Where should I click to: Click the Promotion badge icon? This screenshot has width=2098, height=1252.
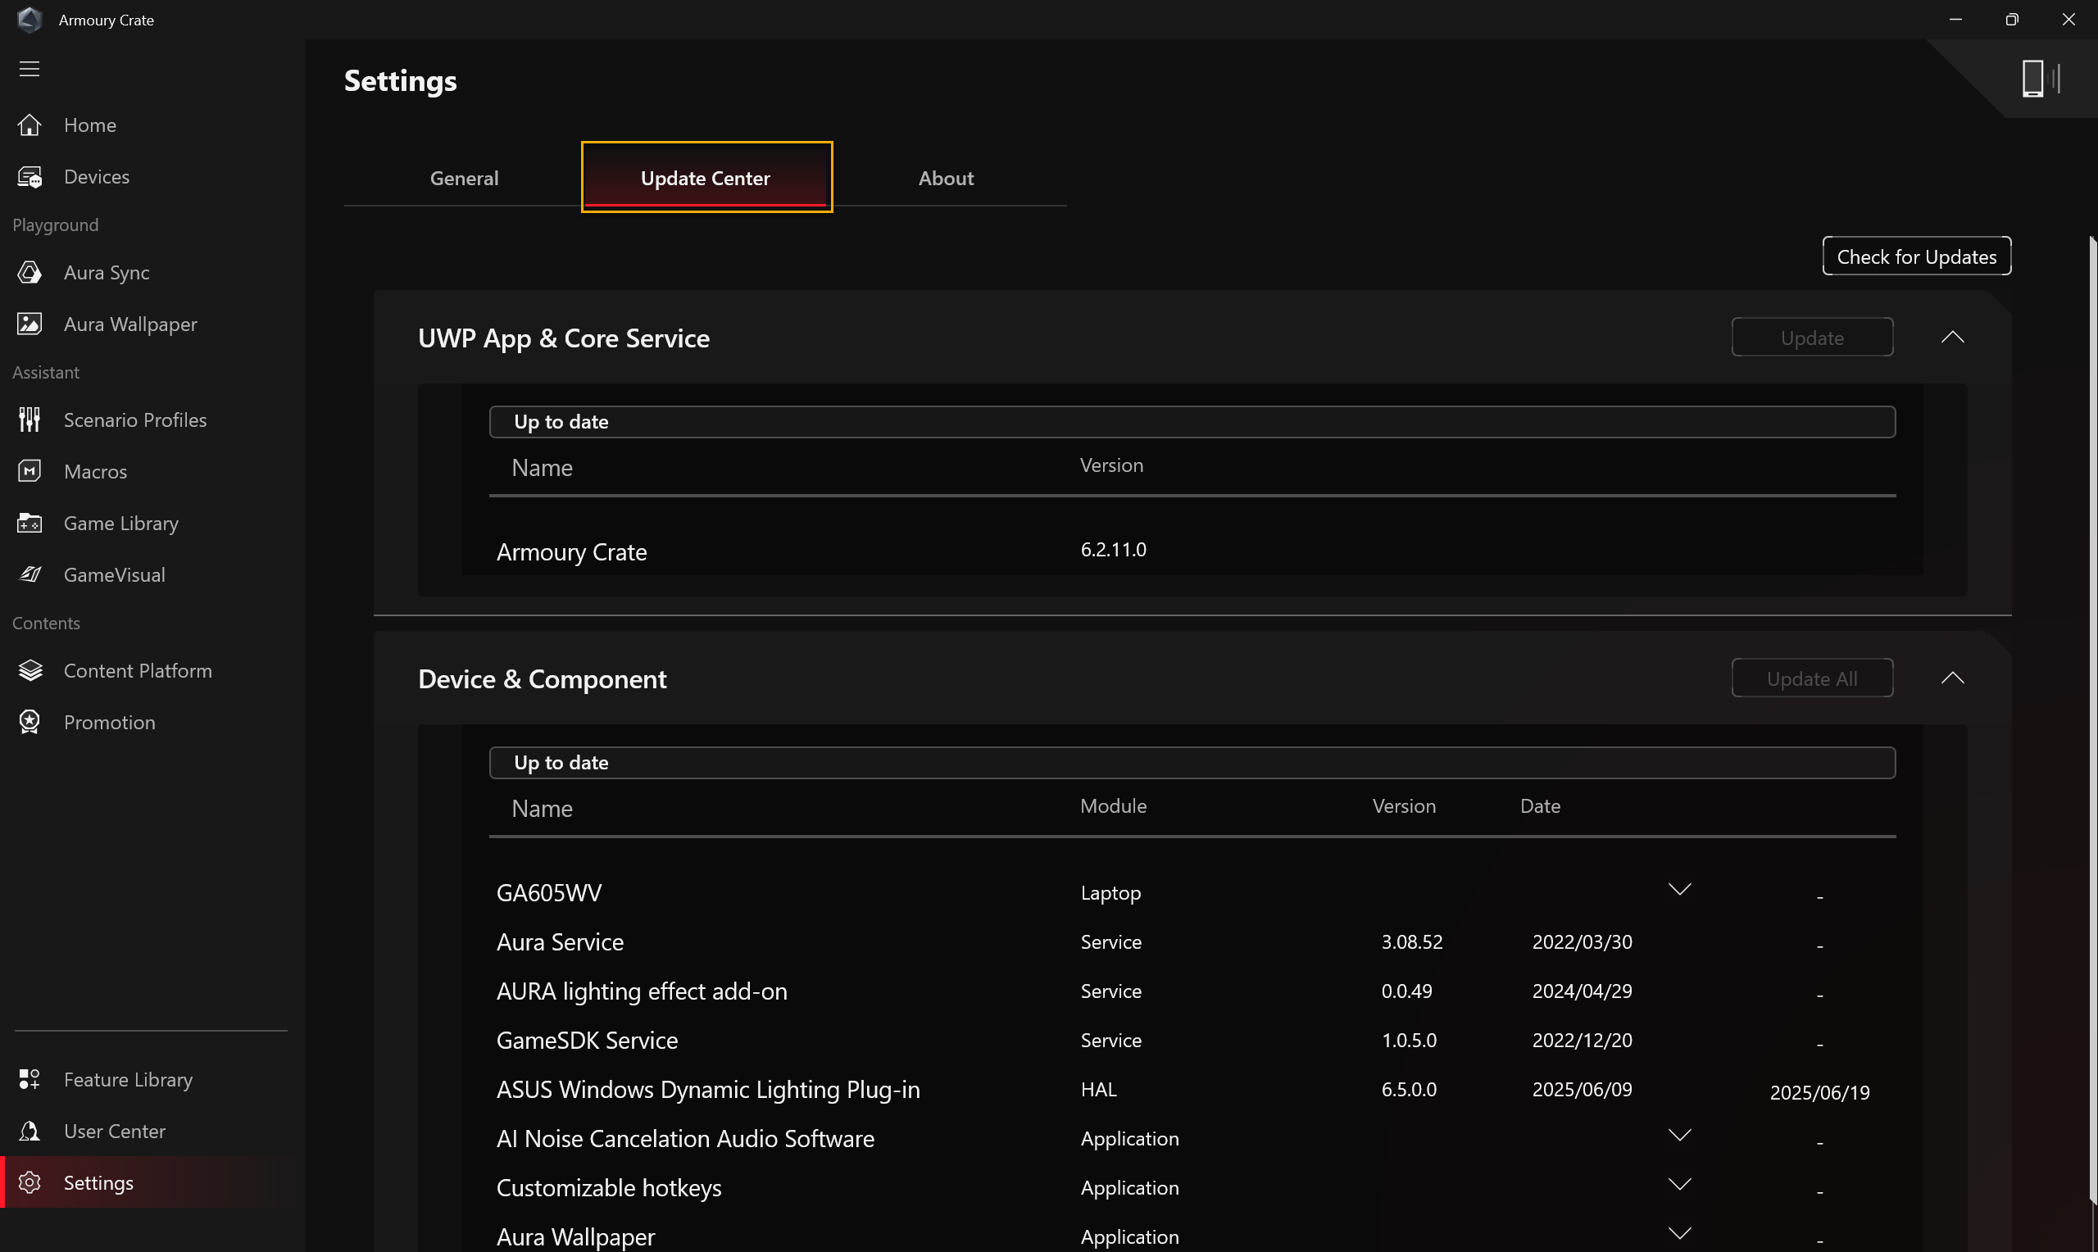[30, 722]
